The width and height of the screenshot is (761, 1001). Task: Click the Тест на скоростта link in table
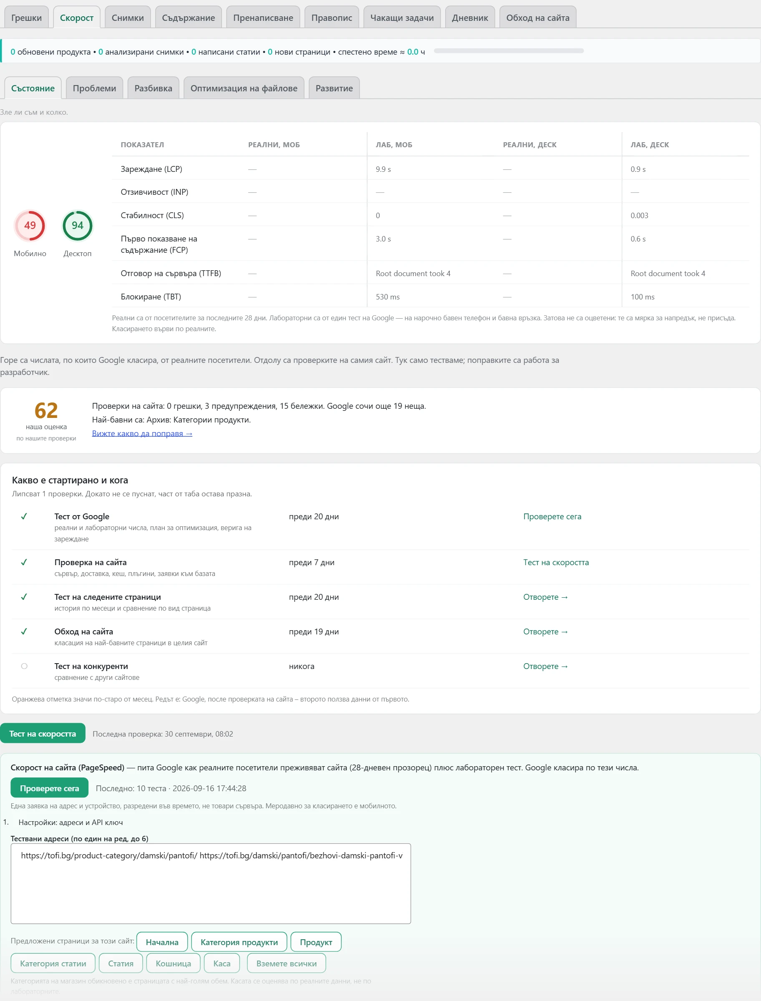point(556,562)
